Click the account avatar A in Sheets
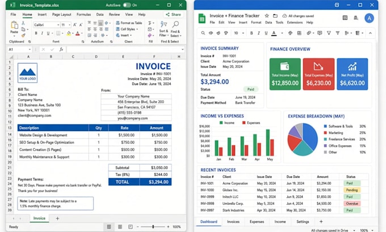386x232 pixels. coord(369,18)
